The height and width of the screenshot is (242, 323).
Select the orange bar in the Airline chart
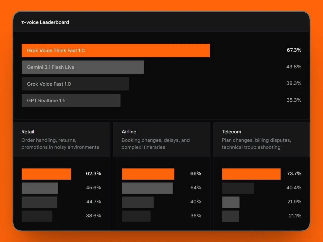coord(148,174)
